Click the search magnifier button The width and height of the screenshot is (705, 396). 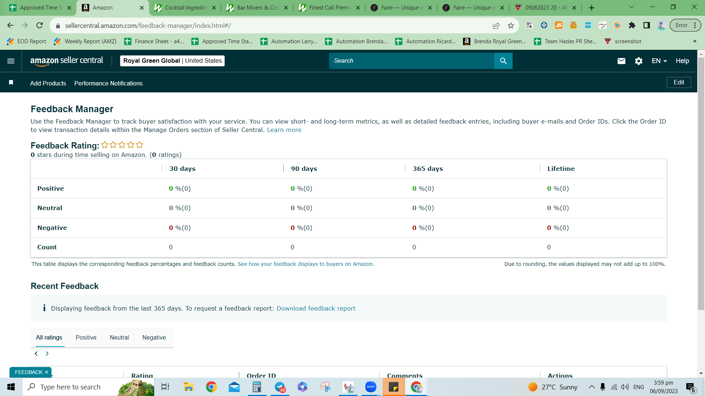[x=503, y=61]
